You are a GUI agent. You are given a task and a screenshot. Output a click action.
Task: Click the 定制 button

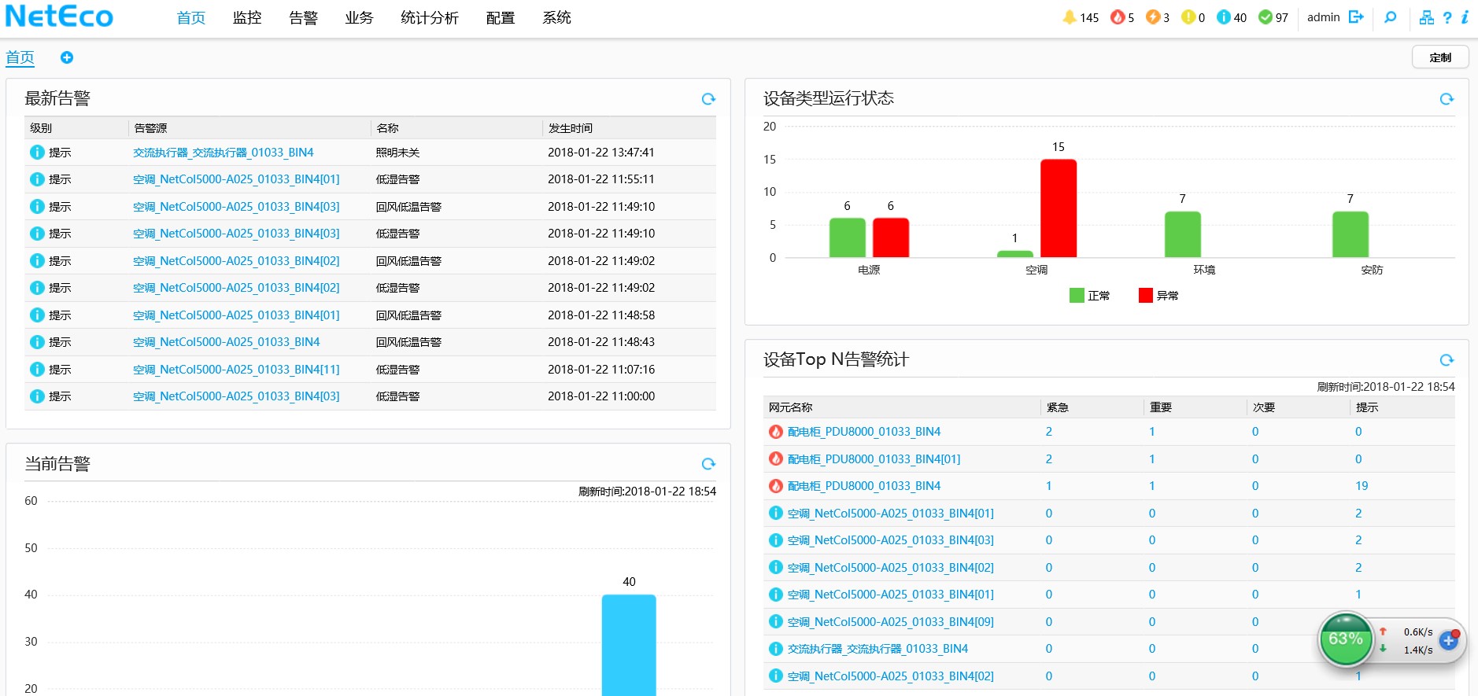(x=1439, y=57)
